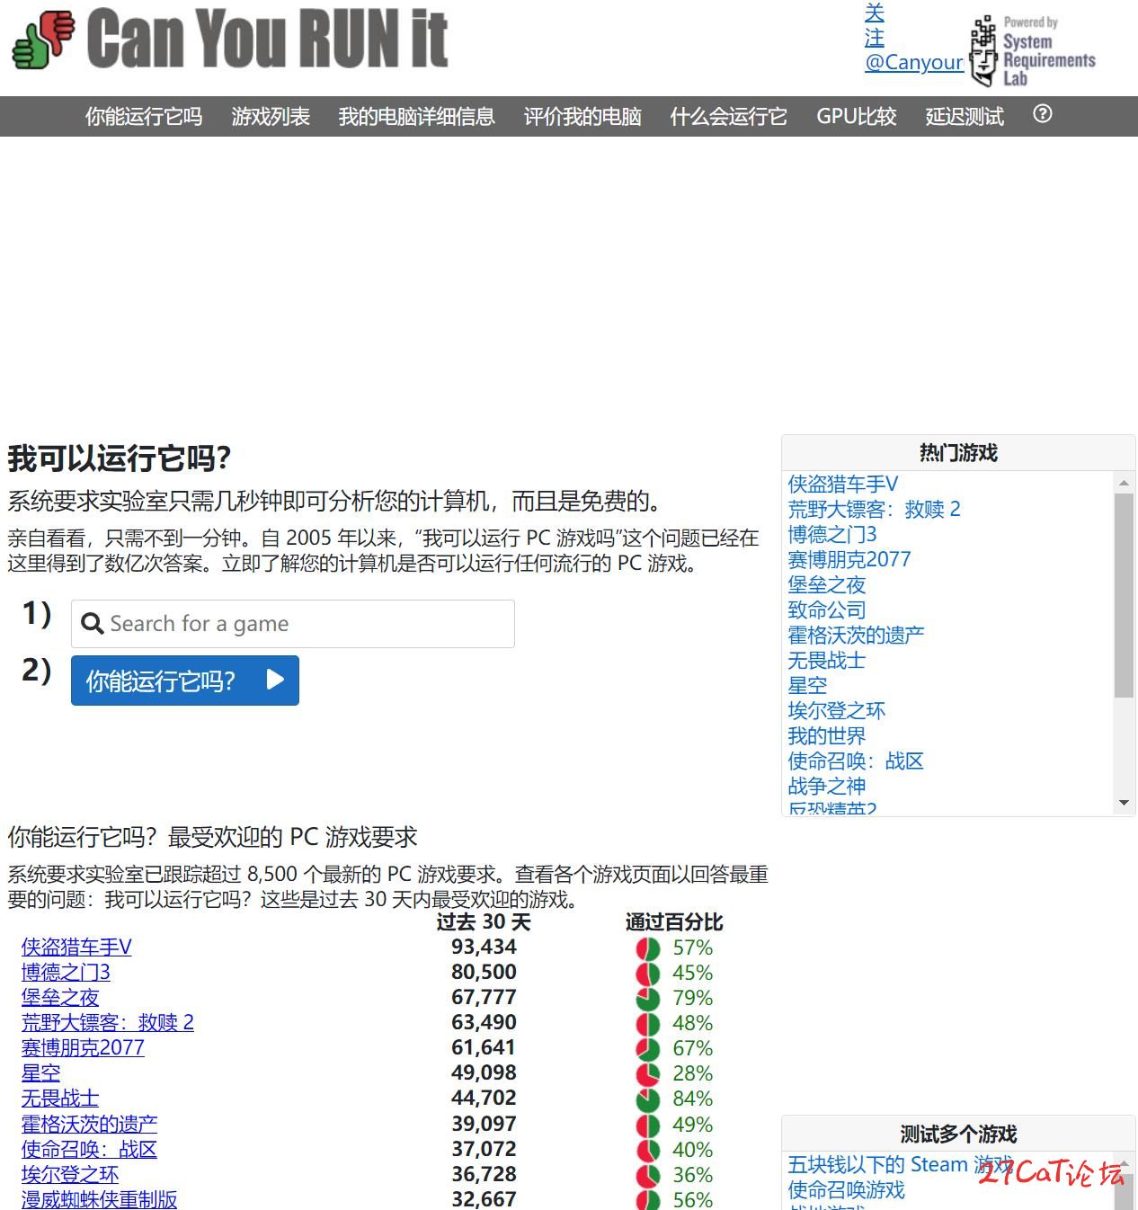Open 使命召唤：战区 in the 热门游戏 list
Viewport: 1138px width, 1210px height.
(x=856, y=761)
